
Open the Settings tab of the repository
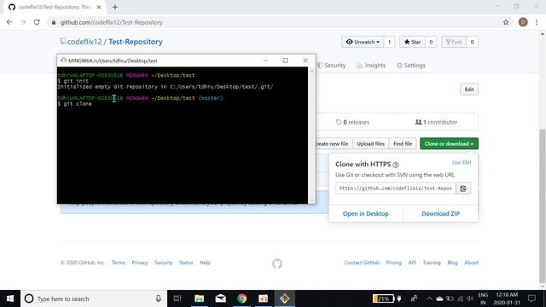pyautogui.click(x=411, y=66)
